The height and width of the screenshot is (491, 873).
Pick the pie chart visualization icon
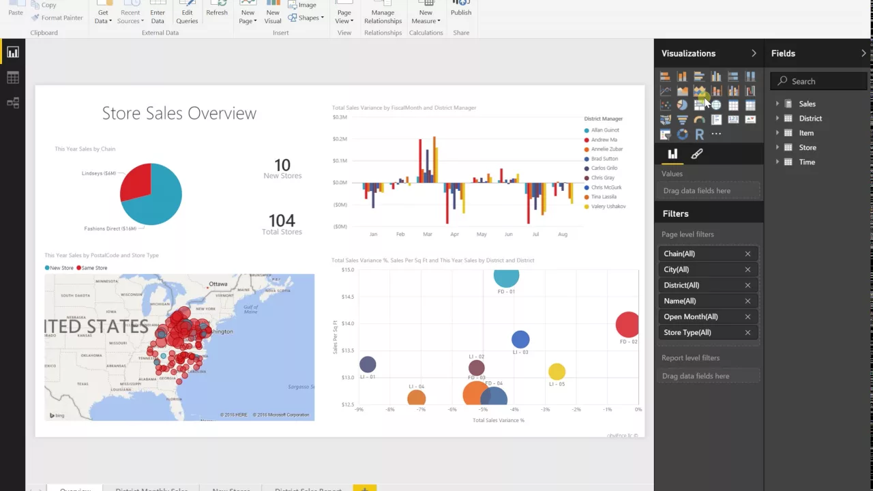tap(682, 105)
